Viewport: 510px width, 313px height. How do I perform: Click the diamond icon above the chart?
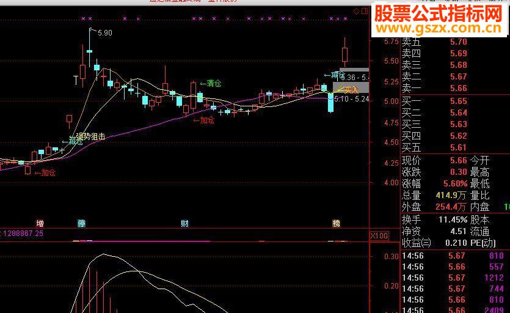coord(357,12)
